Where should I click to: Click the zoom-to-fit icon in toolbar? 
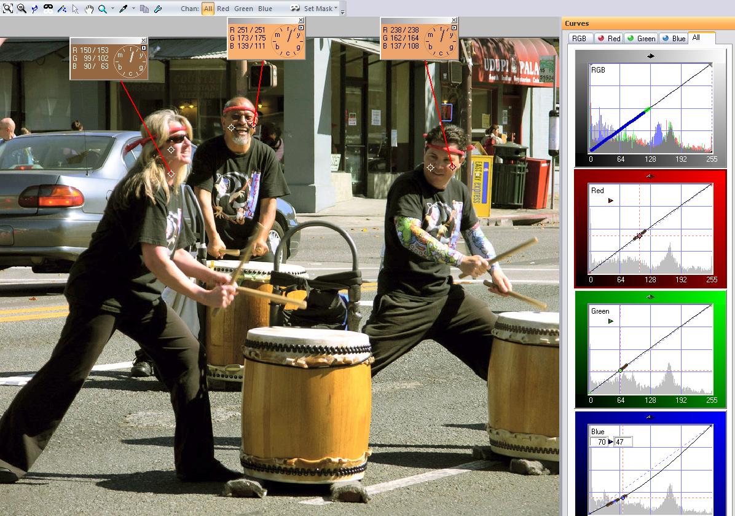click(x=7, y=8)
